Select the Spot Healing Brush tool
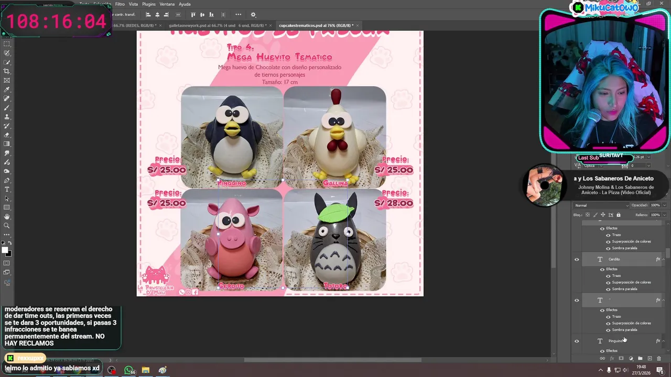The image size is (671, 377). tap(7, 98)
